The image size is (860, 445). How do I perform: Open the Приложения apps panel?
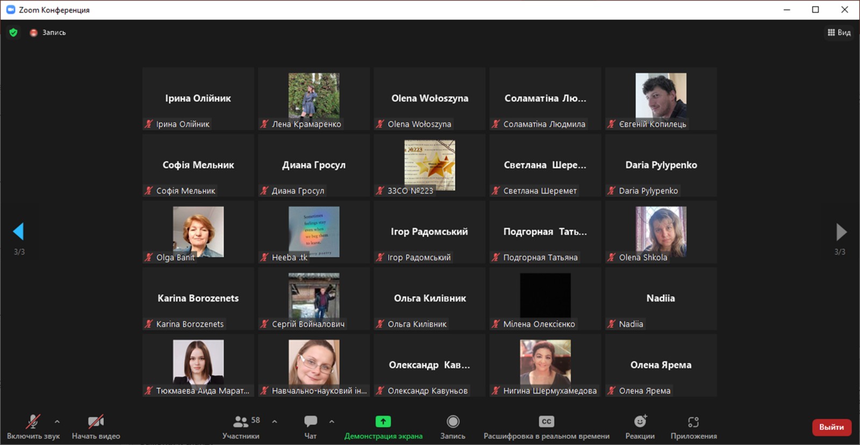pos(693,427)
